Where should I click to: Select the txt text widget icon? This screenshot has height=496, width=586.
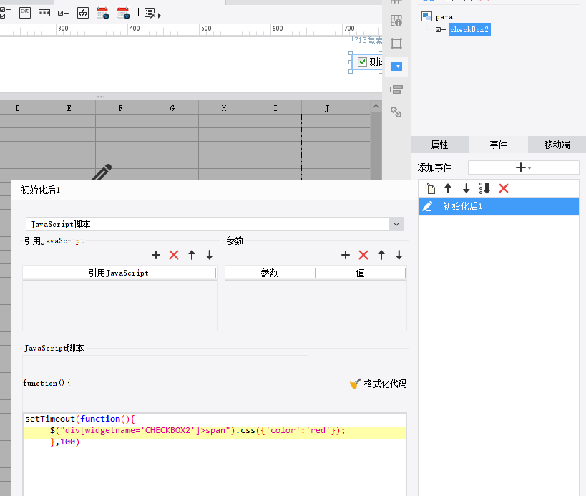point(25,13)
